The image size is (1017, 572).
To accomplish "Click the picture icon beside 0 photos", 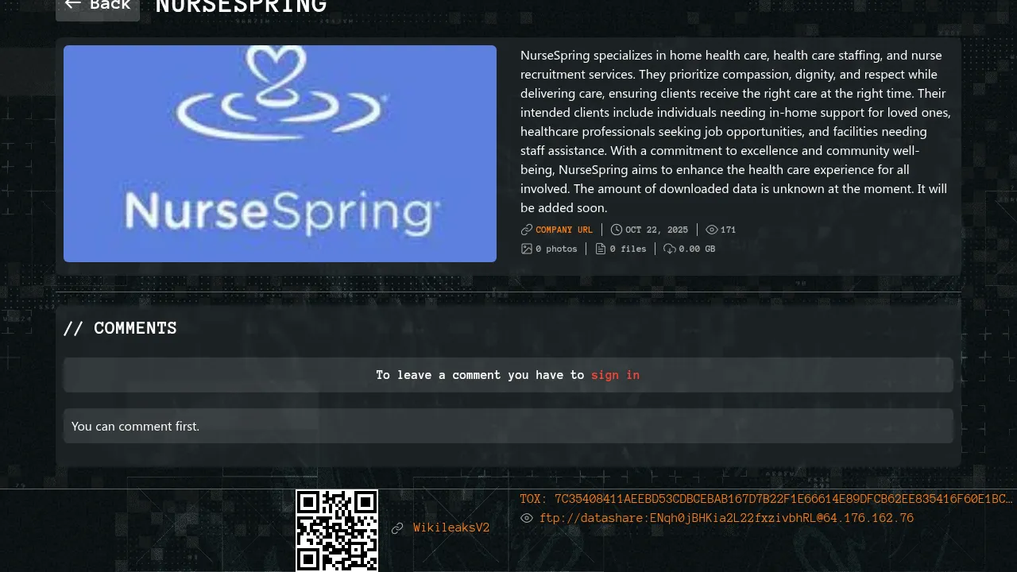I will 526,249.
